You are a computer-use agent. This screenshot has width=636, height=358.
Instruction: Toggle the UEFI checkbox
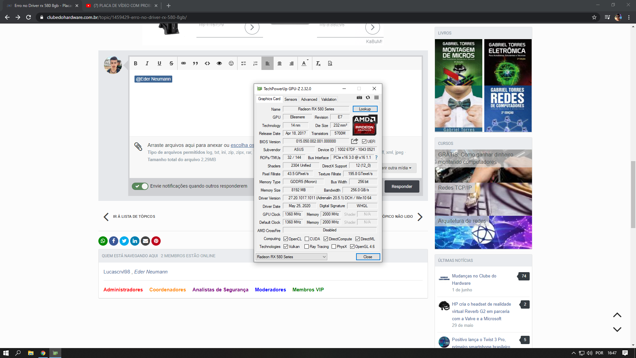click(364, 142)
